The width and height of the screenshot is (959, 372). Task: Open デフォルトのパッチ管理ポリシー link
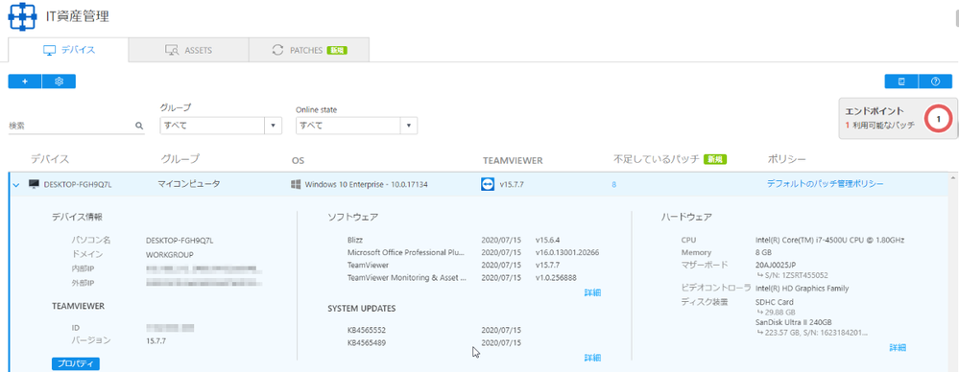tap(825, 184)
